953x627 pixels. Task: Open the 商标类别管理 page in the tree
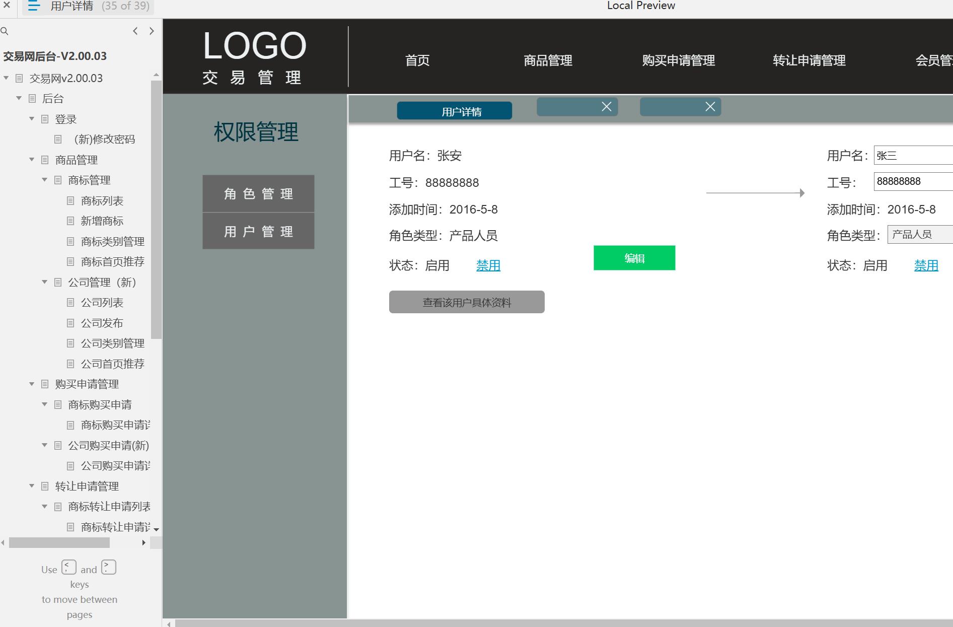pyautogui.click(x=113, y=242)
